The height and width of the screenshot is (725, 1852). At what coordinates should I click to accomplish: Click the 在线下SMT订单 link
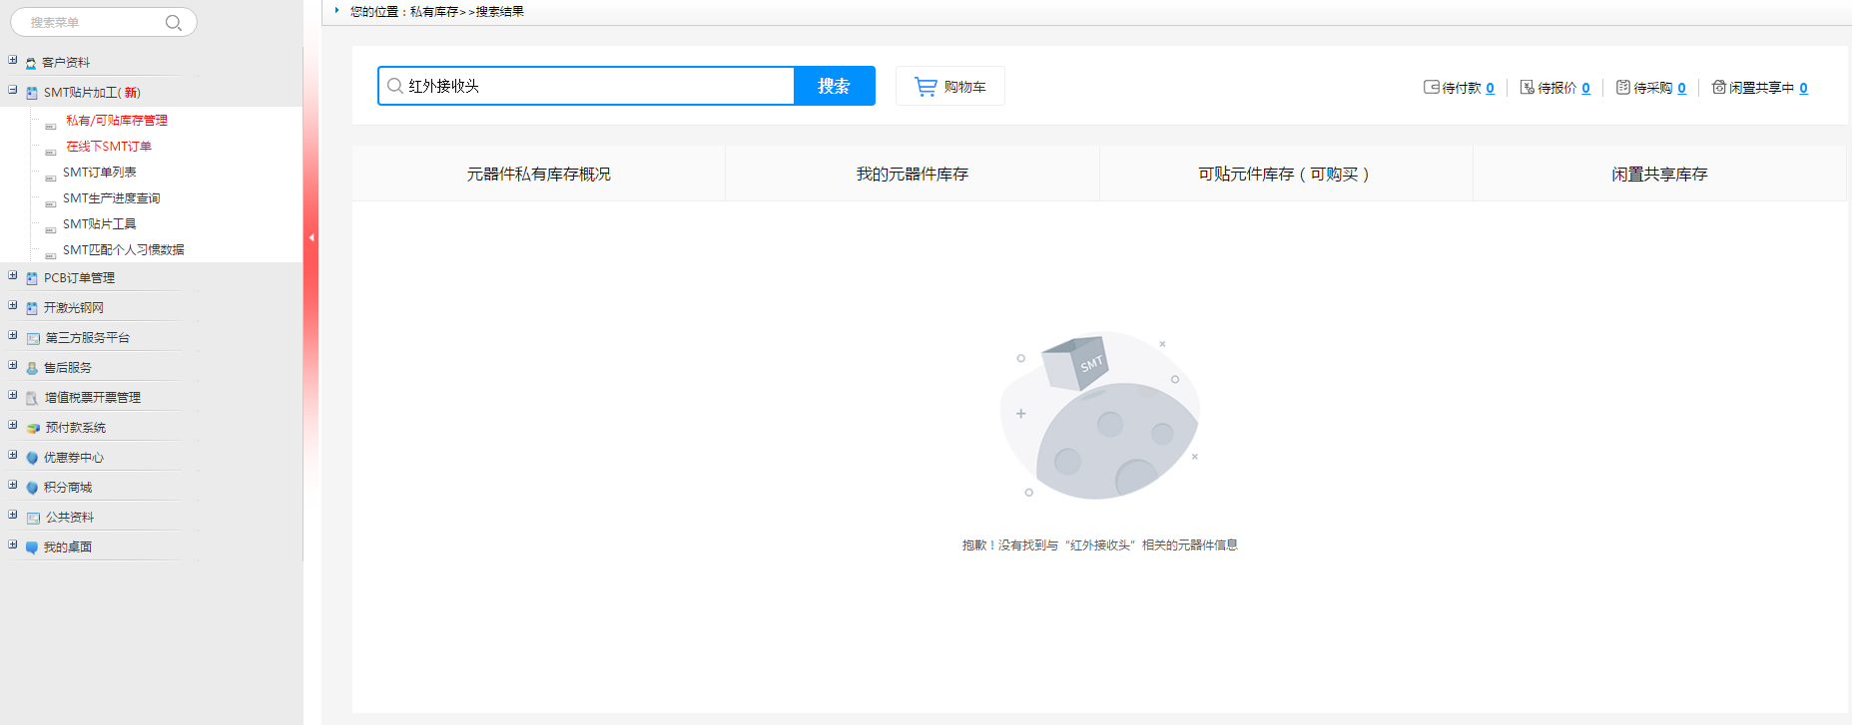[108, 147]
